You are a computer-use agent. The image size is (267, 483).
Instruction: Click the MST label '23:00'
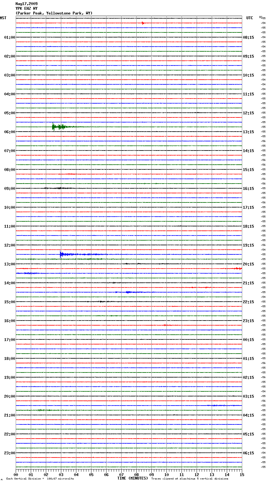coord(10,453)
